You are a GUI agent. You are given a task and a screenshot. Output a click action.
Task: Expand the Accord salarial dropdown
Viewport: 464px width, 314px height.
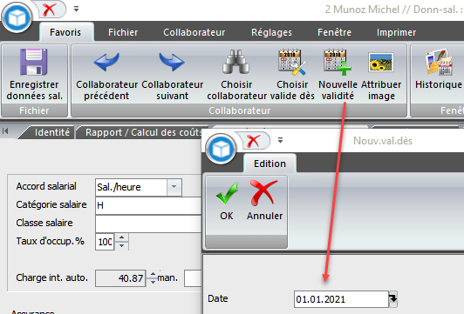coord(174,187)
